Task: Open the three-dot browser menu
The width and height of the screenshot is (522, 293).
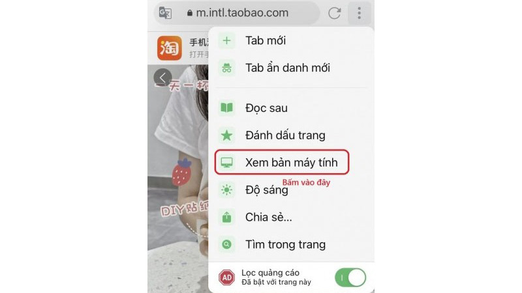Action: pyautogui.click(x=360, y=13)
